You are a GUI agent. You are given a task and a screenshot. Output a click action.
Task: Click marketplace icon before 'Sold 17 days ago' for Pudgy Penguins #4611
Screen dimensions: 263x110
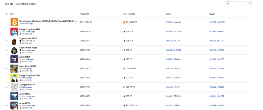[x=20, y=32]
